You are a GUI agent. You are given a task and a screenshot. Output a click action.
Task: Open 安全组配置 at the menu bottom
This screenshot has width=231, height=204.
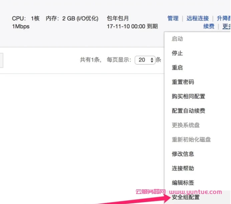(x=186, y=197)
